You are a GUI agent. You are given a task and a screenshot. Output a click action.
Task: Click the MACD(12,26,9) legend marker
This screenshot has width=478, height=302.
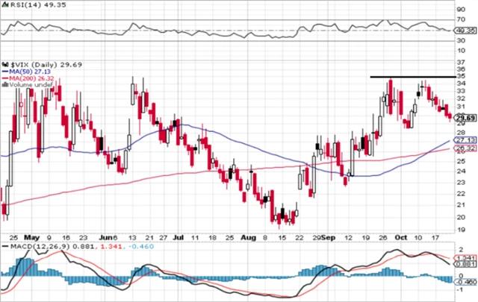[x=5, y=246]
